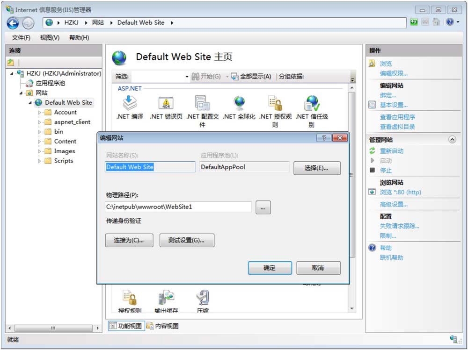Click the Back navigation arrow button
This screenshot has width=468, height=350.
(x=13, y=23)
